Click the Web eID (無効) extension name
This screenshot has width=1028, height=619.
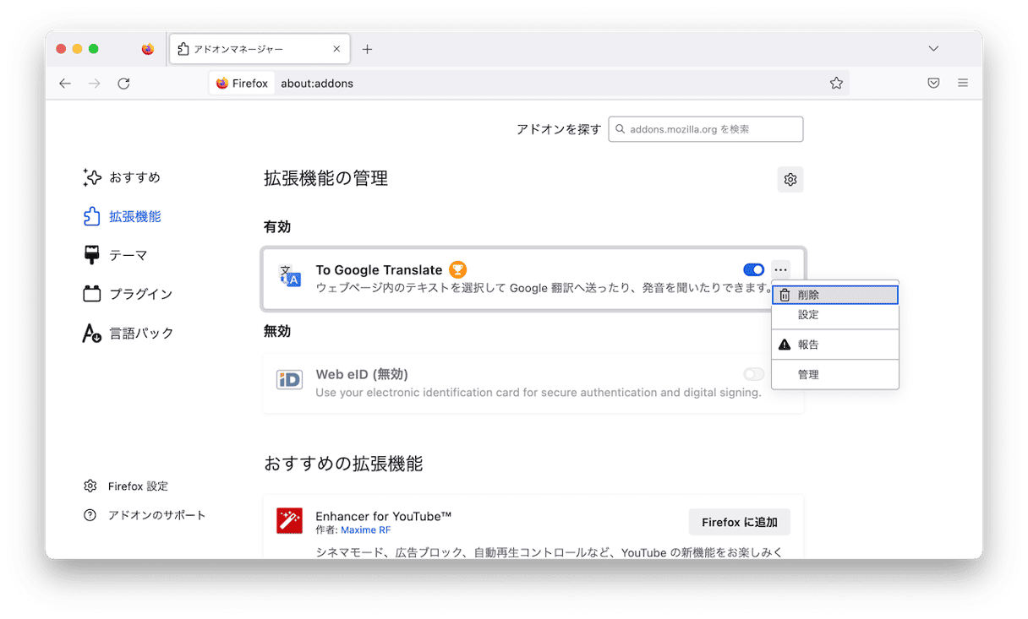[362, 374]
